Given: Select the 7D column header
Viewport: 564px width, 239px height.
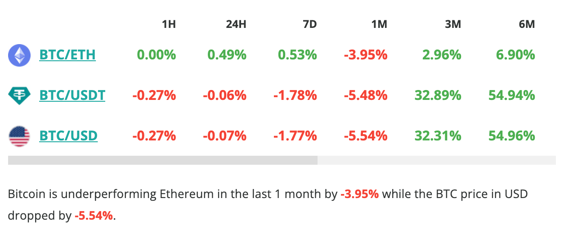Looking at the screenshot, I should (x=309, y=24).
